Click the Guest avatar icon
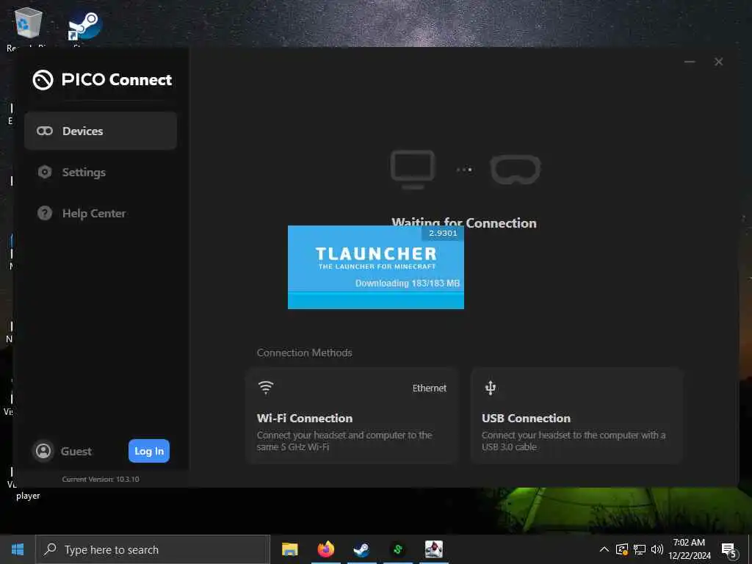The width and height of the screenshot is (752, 564). point(43,451)
